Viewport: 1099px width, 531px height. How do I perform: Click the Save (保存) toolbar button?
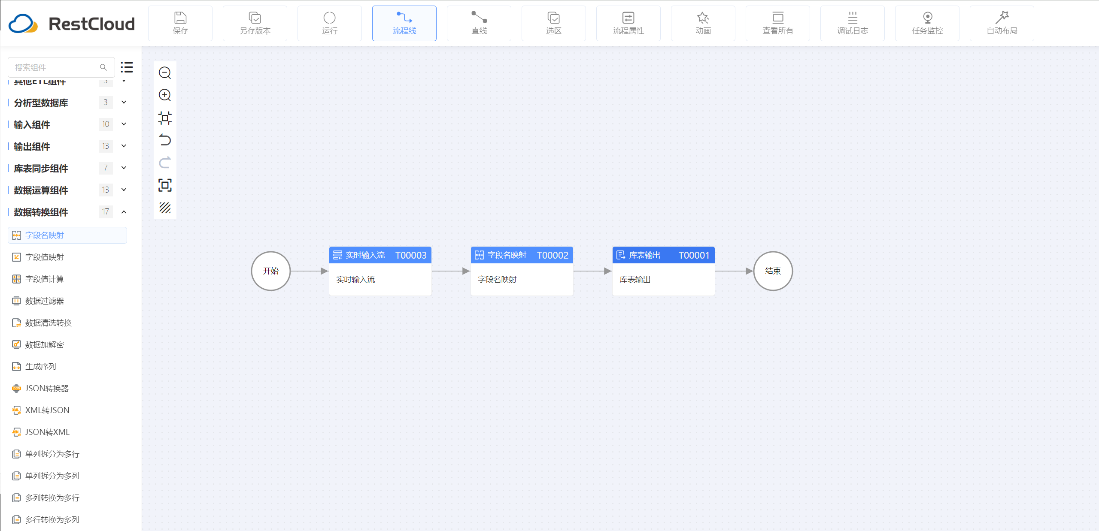point(180,24)
